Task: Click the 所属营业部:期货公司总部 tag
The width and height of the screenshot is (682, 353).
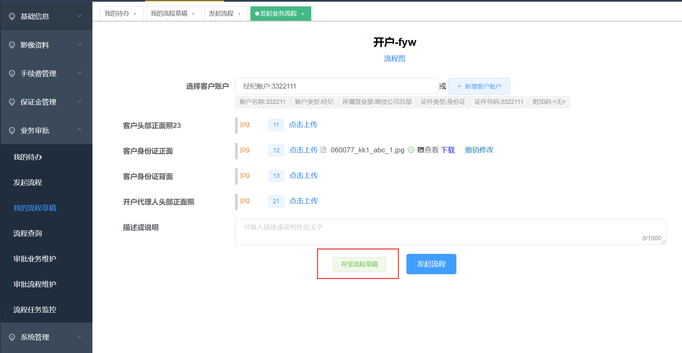Action: (377, 102)
